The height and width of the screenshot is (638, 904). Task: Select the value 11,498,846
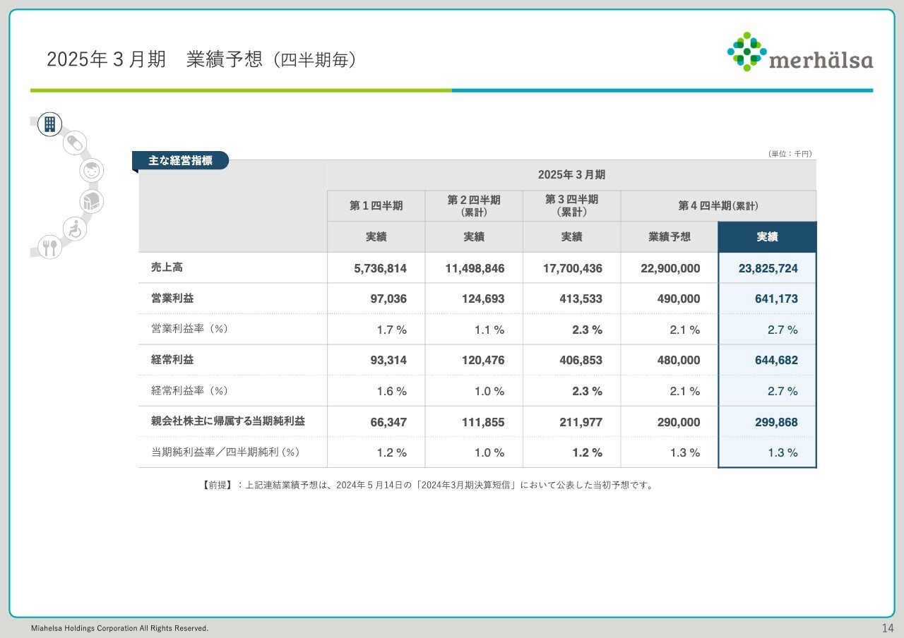475,268
